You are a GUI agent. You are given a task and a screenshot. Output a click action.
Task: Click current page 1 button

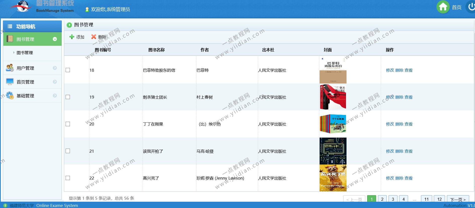372,199
